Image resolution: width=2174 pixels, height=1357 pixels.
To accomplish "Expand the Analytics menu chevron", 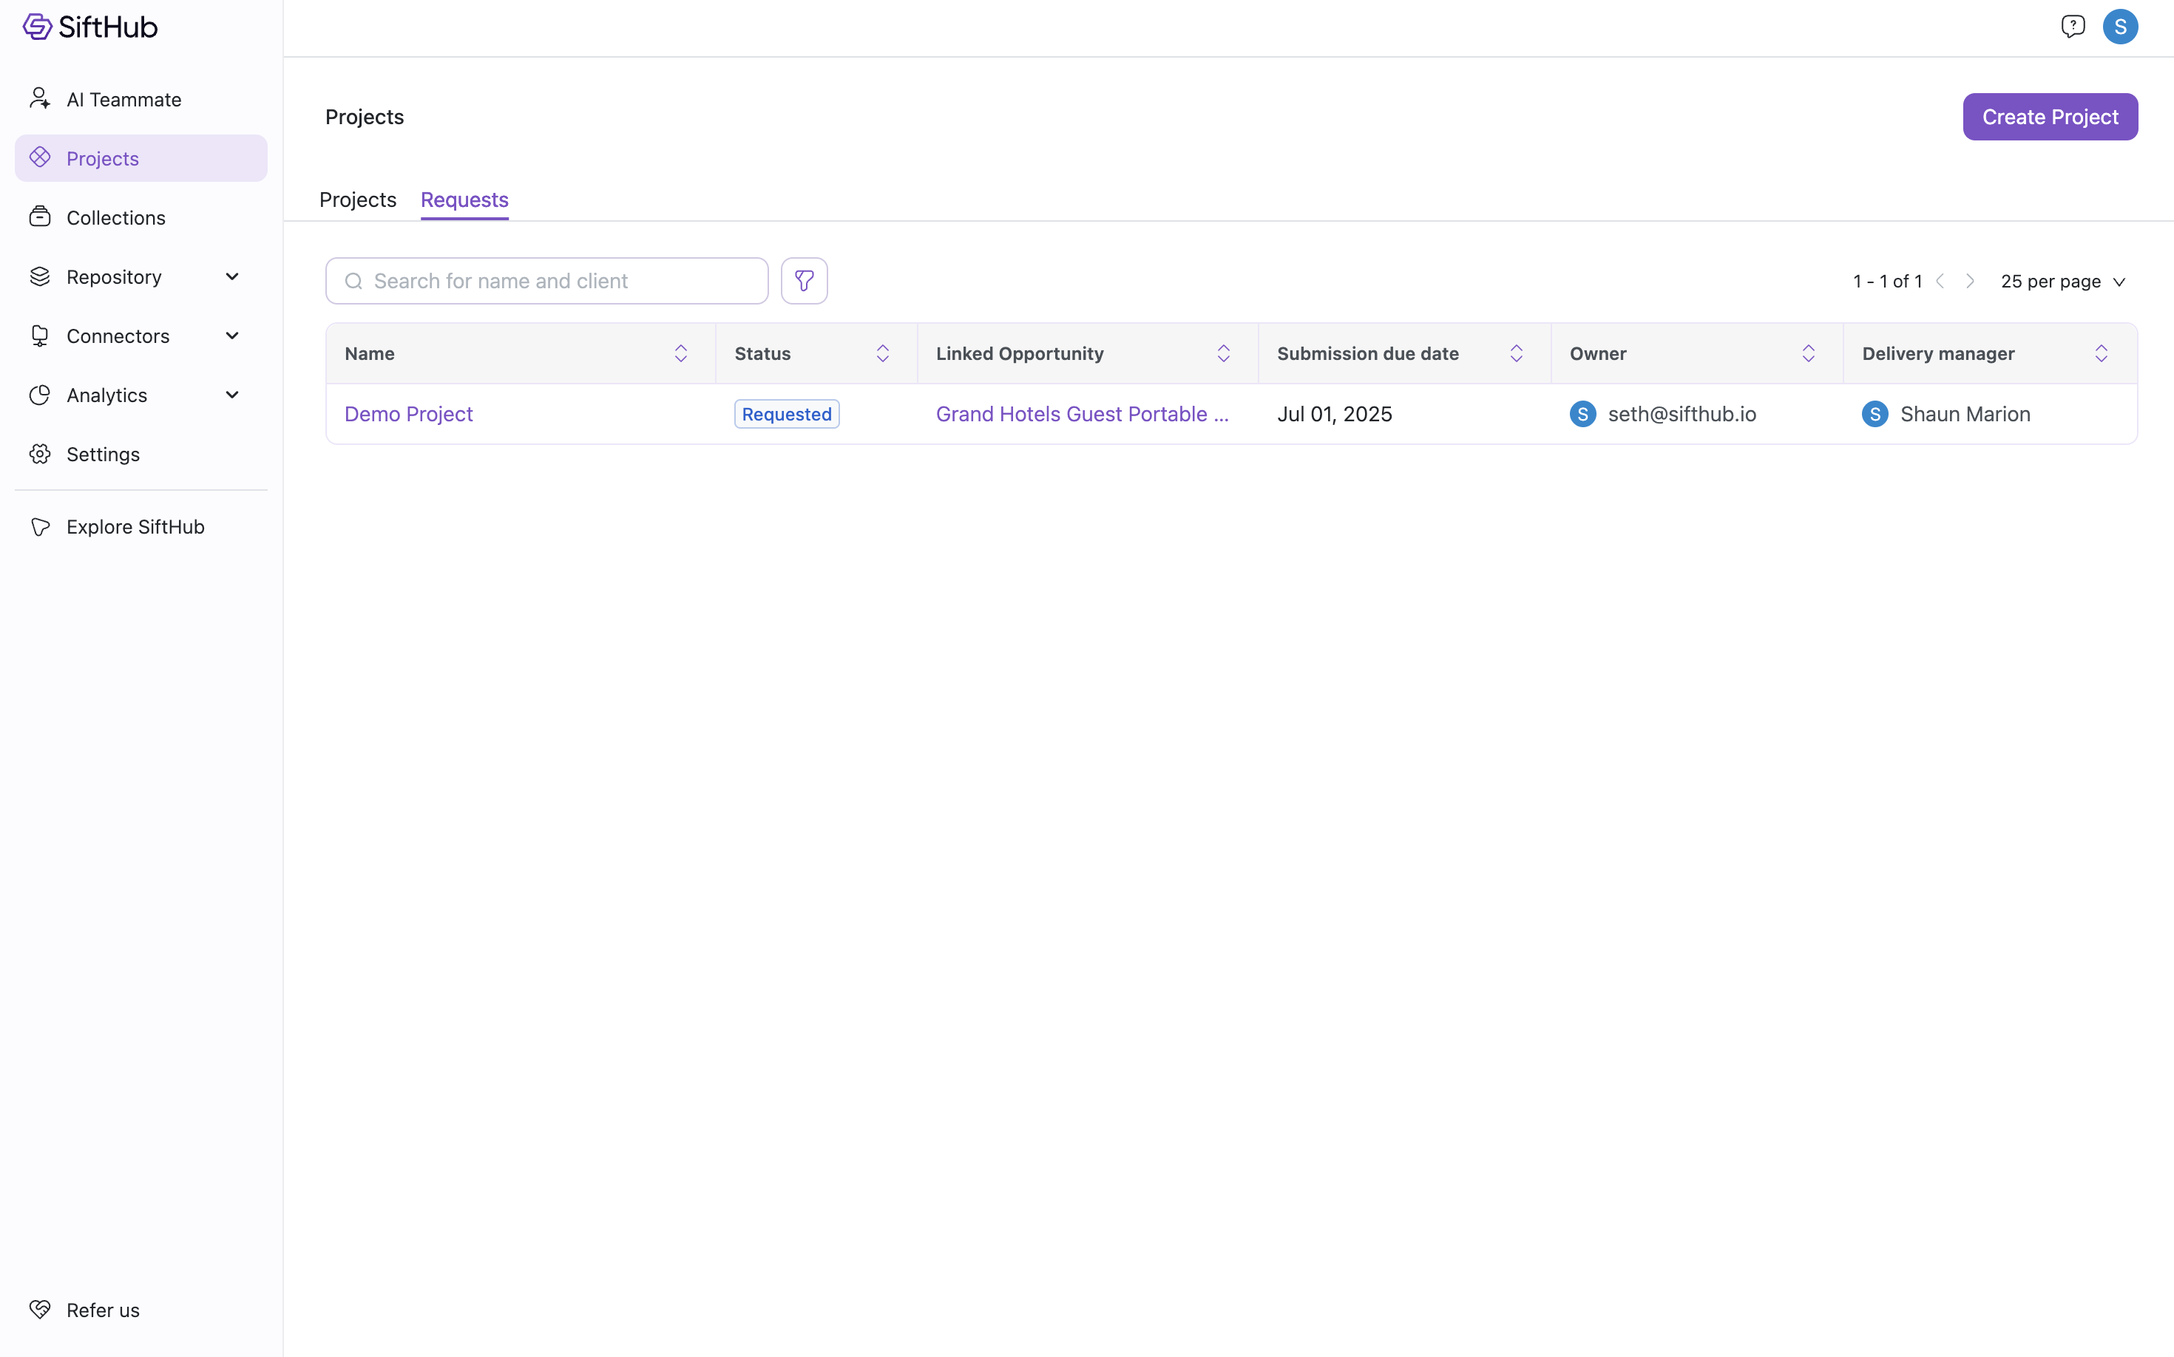I will 231,395.
